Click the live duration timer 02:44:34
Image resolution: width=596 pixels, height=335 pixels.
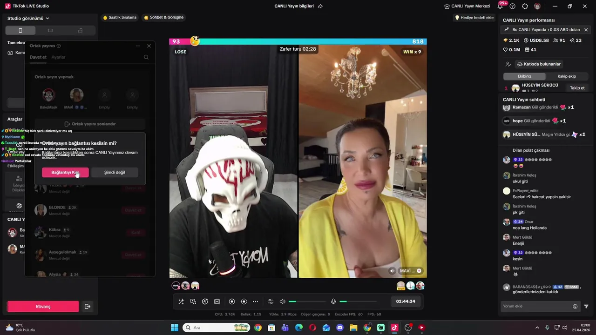point(406,301)
